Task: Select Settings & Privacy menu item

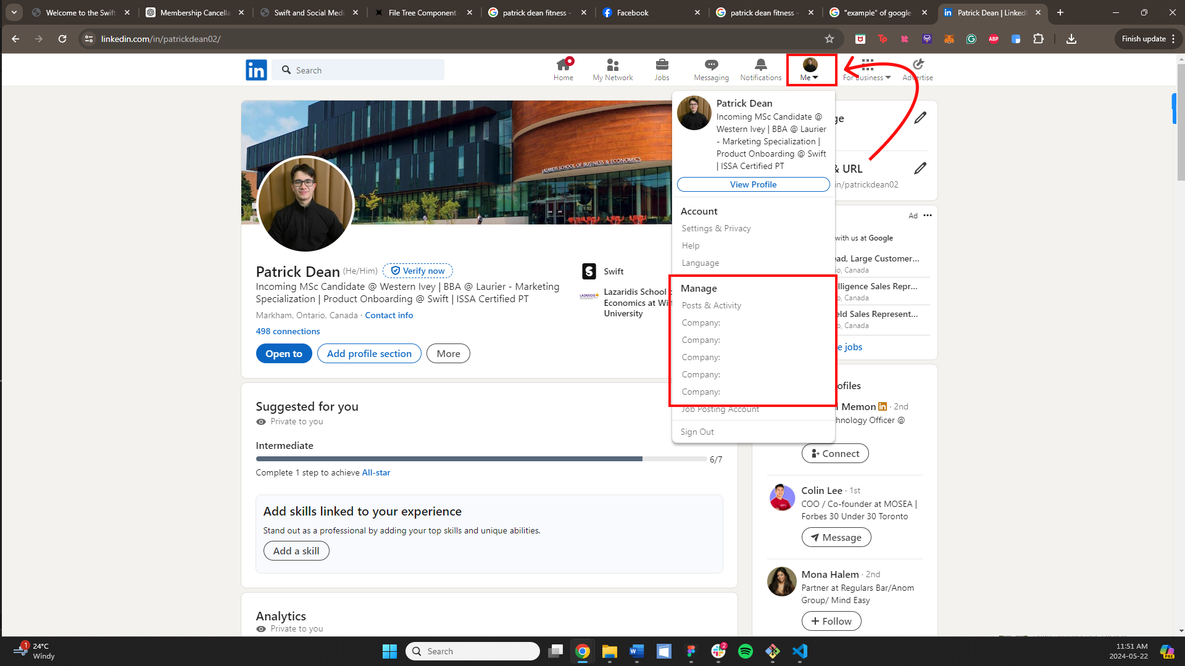Action: [716, 228]
